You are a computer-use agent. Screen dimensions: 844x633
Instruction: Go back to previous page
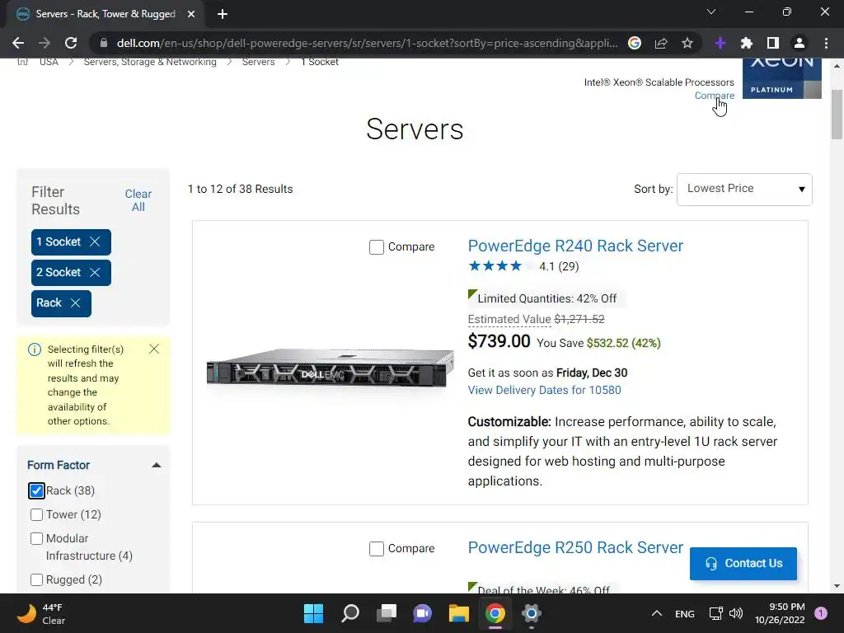tap(18, 43)
